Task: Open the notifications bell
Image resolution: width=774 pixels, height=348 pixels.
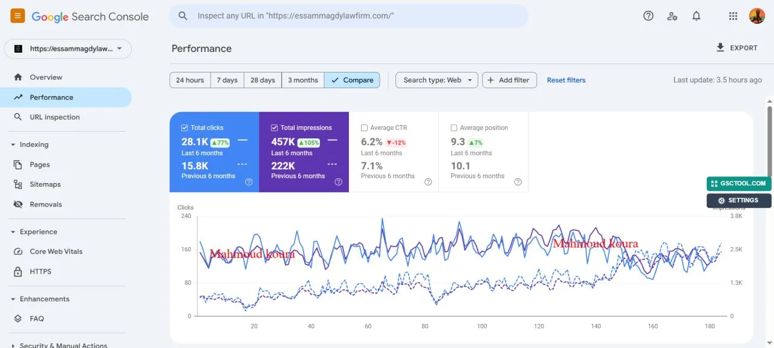Action: click(697, 16)
